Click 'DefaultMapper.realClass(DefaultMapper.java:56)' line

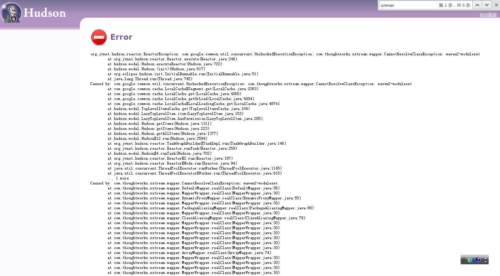coord(194,188)
